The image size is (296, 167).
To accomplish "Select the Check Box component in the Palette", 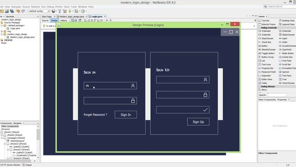I will click(265, 42).
